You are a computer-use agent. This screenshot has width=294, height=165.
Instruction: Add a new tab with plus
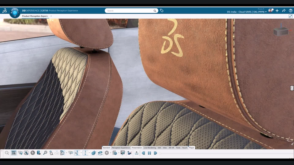pos(51,16)
